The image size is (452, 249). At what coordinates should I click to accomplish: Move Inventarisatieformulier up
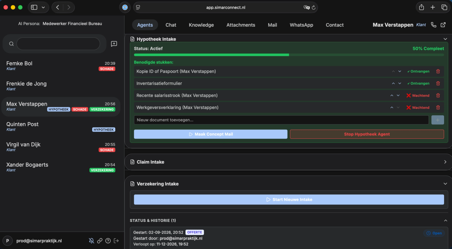coord(393,83)
